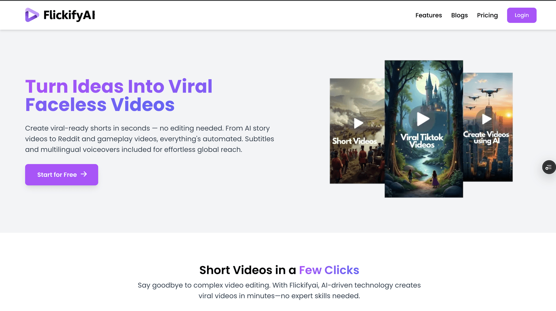Open the floating dark circular widget icon

[x=549, y=167]
